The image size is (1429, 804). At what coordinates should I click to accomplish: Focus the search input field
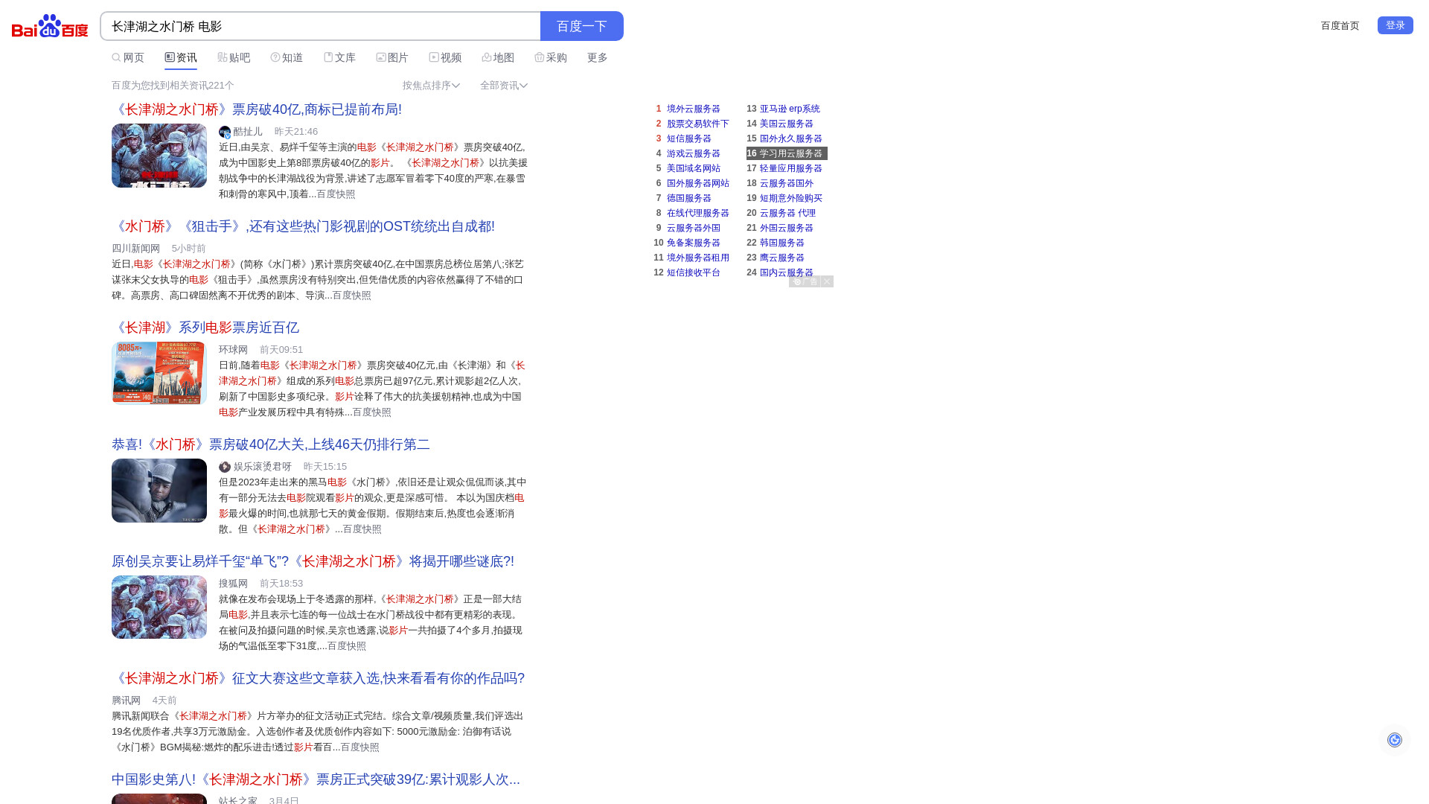pos(320,26)
